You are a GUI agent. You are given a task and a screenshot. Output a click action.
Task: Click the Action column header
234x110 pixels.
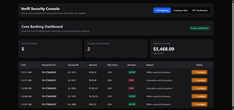pos(199,65)
